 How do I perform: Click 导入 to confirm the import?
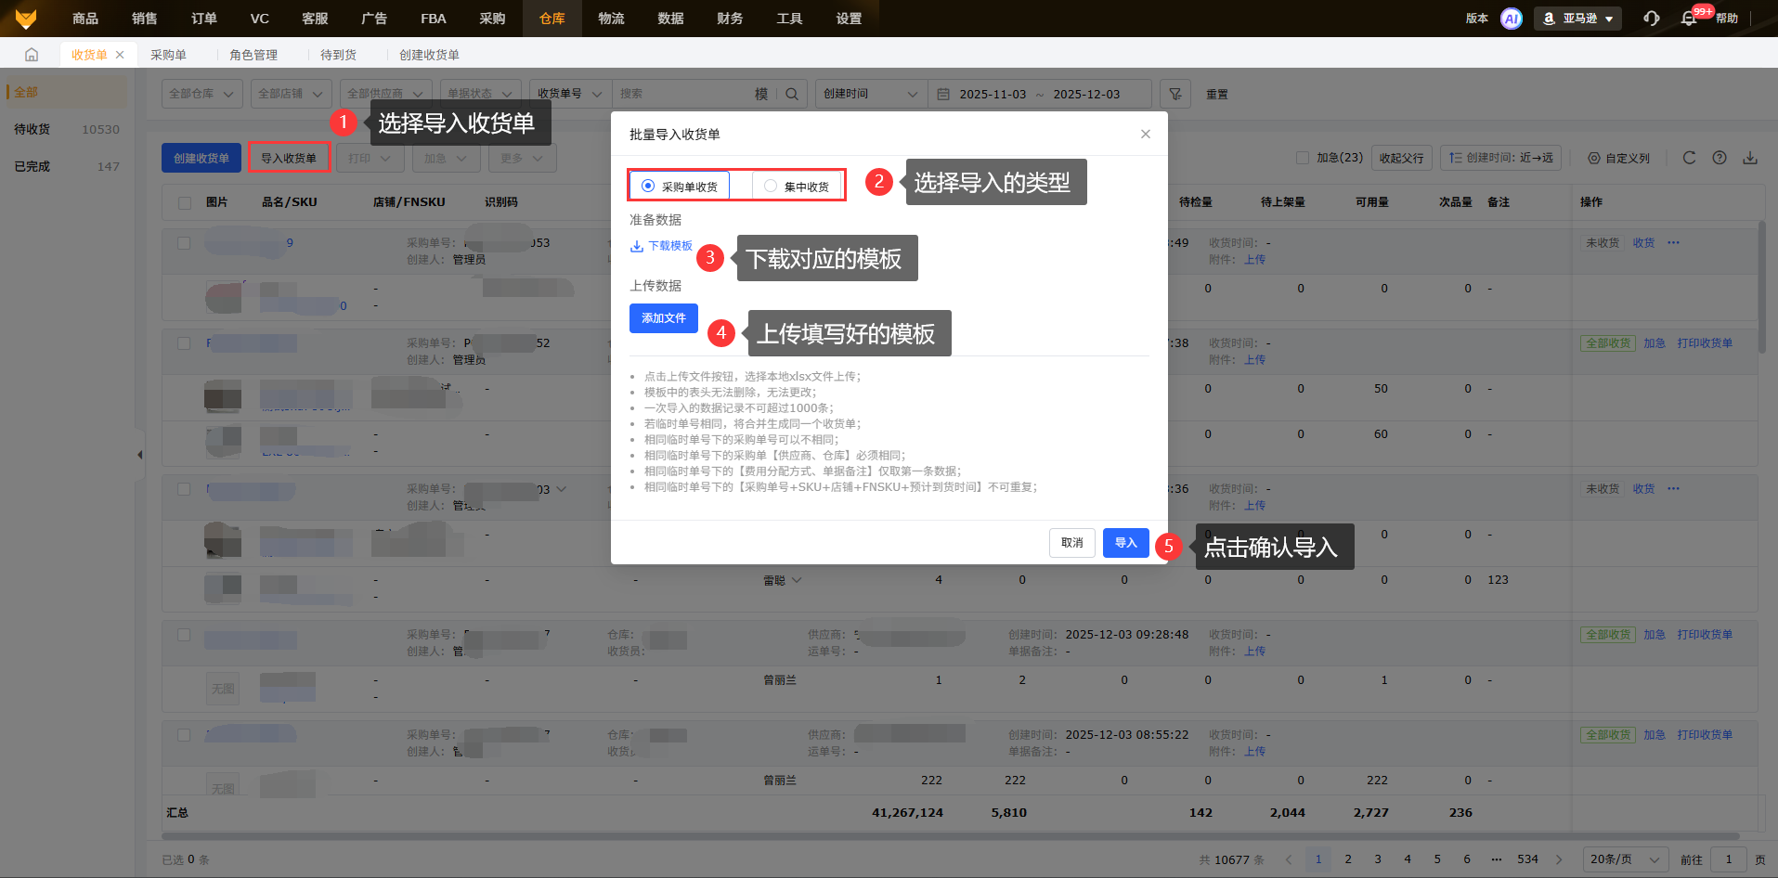[1126, 543]
